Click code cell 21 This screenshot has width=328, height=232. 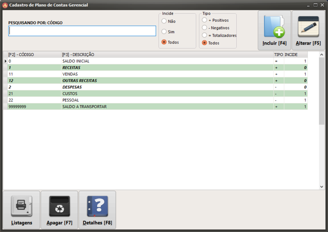pyautogui.click(x=34, y=93)
